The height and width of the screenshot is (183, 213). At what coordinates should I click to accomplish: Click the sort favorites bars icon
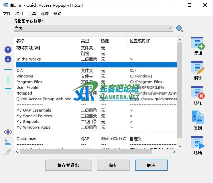point(8,142)
